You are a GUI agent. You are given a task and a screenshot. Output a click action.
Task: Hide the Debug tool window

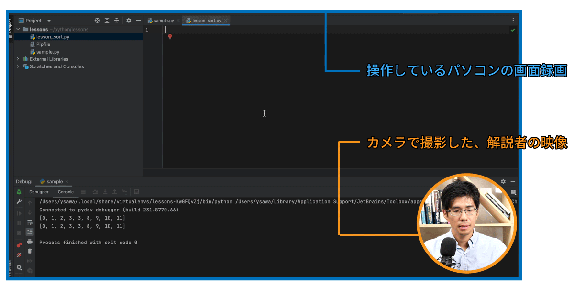pos(513,182)
